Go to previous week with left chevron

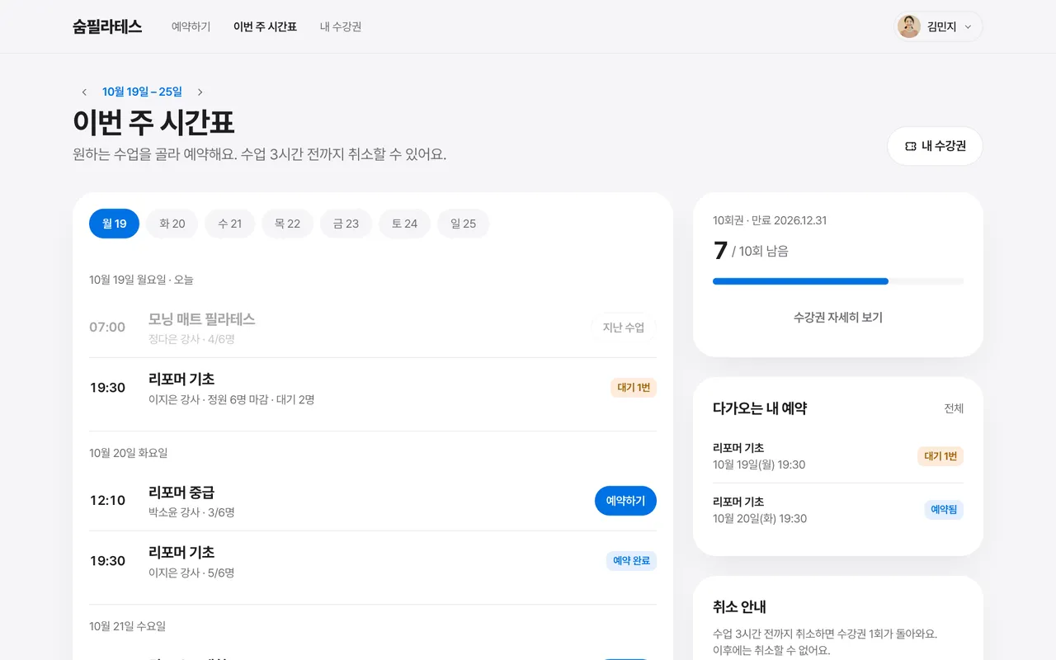(x=84, y=92)
